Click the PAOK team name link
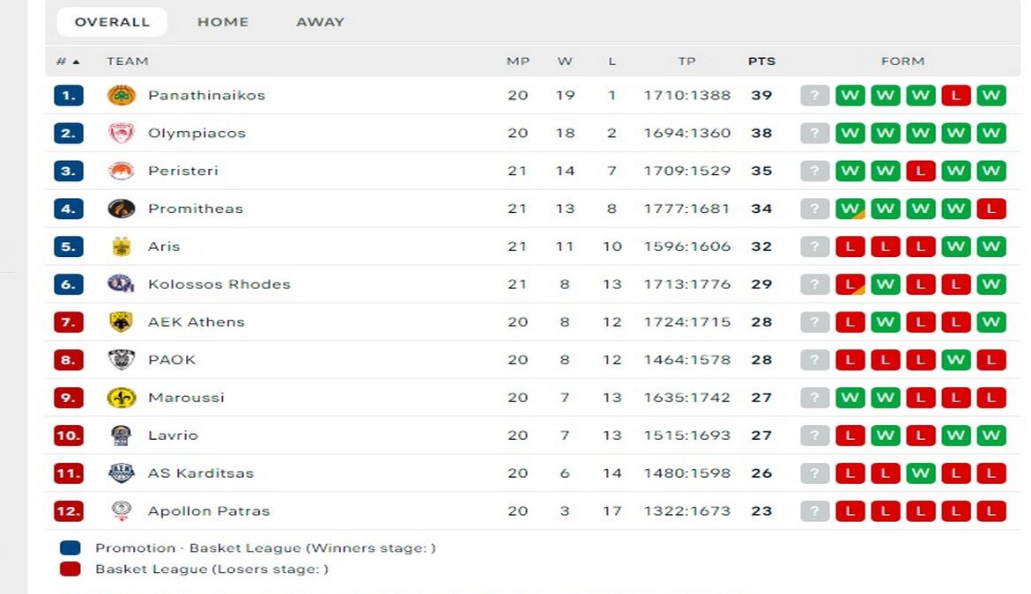Image resolution: width=1031 pixels, height=594 pixels. 172,360
